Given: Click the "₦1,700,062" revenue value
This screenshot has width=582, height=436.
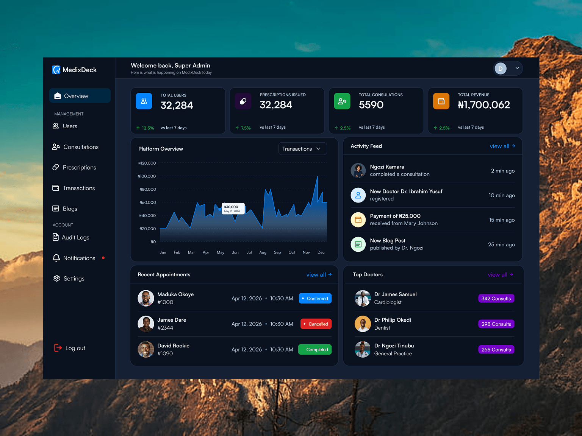Looking at the screenshot, I should click(484, 105).
